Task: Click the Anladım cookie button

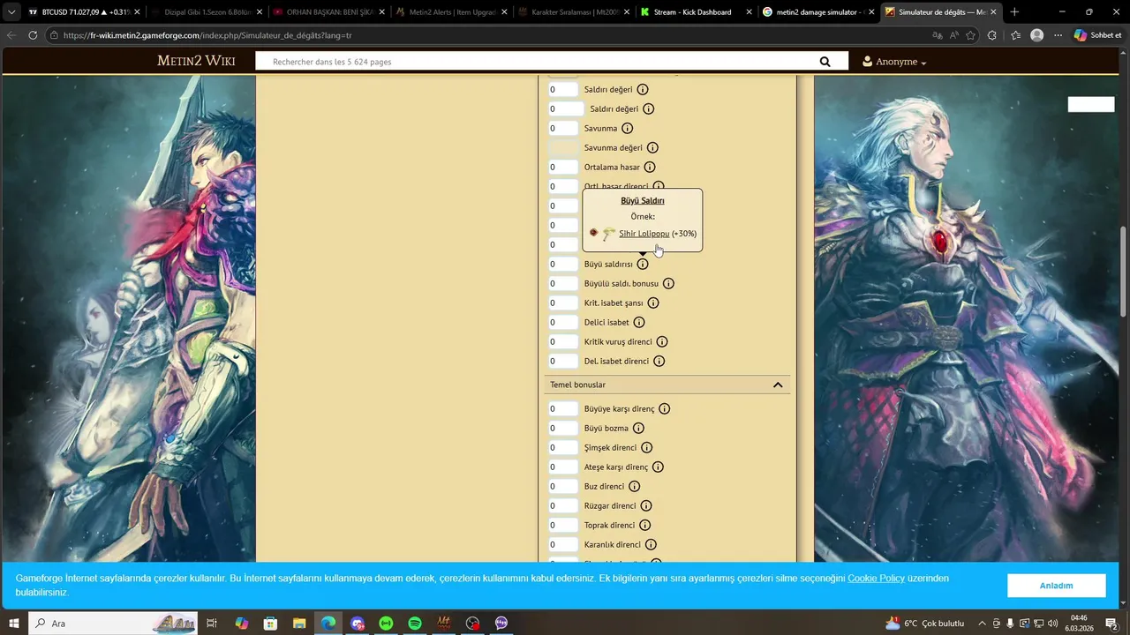Action: tap(1056, 586)
